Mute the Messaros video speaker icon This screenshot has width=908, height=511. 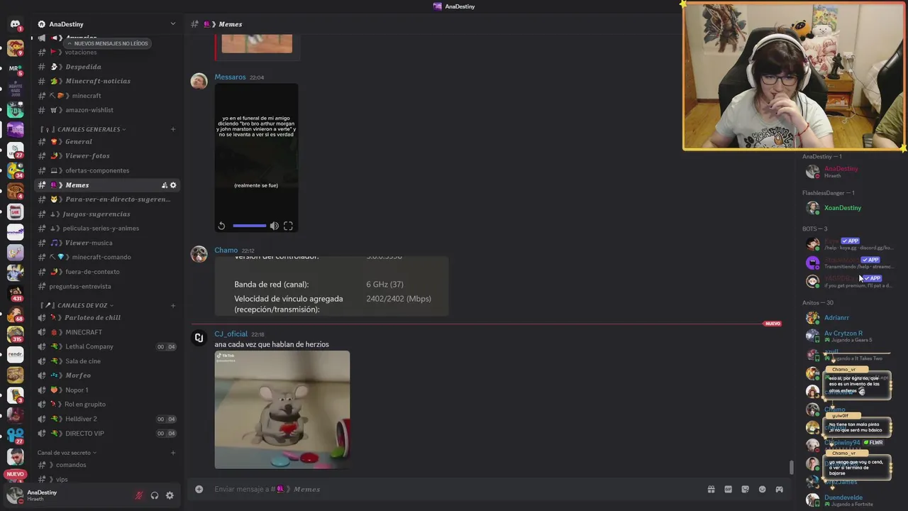(x=275, y=226)
